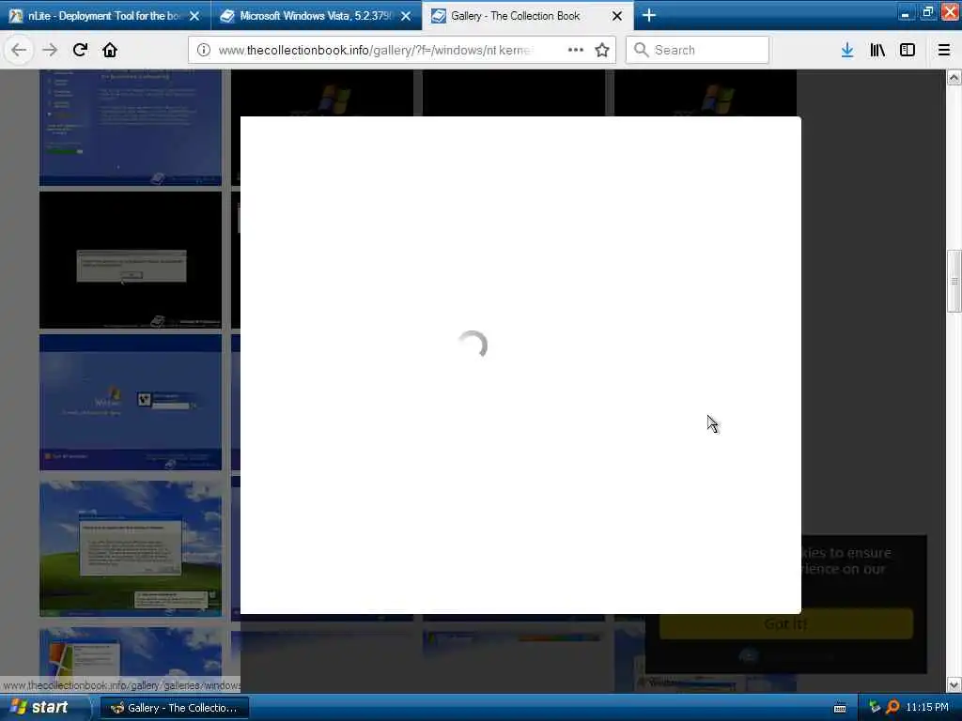Open the page actions three-dot menu

576,50
